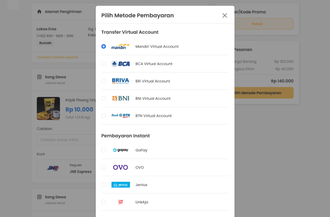330x217 pixels.
Task: Close the Pilih Metode Pembayaran dialog
Action: coord(224,16)
